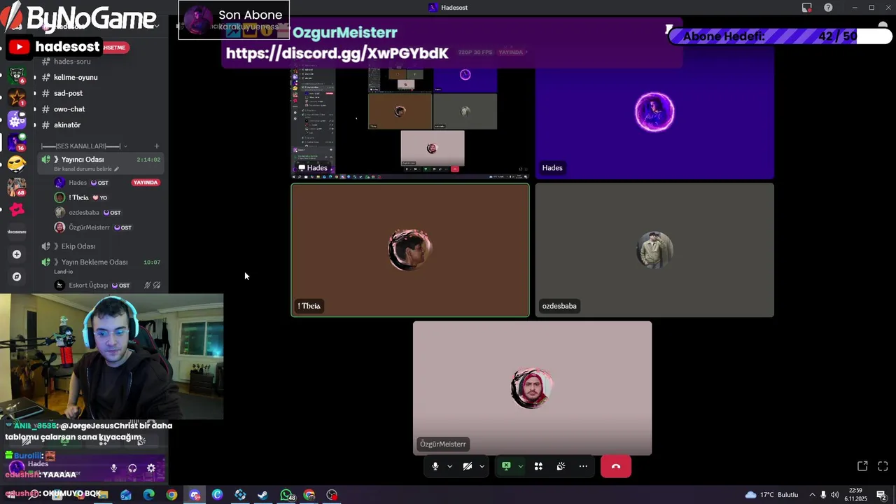Add a server with plus icon

(x=17, y=254)
